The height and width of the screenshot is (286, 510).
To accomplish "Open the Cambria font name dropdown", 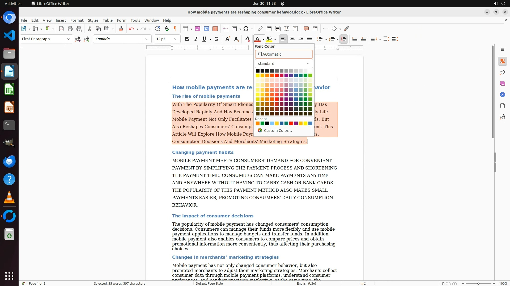I will (147, 39).
